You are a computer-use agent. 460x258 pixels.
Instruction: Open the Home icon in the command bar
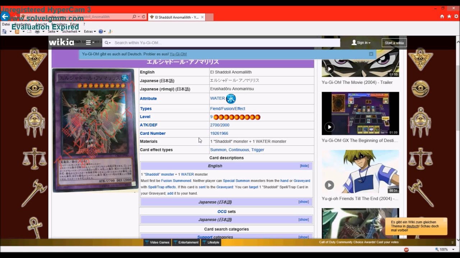coord(4,32)
